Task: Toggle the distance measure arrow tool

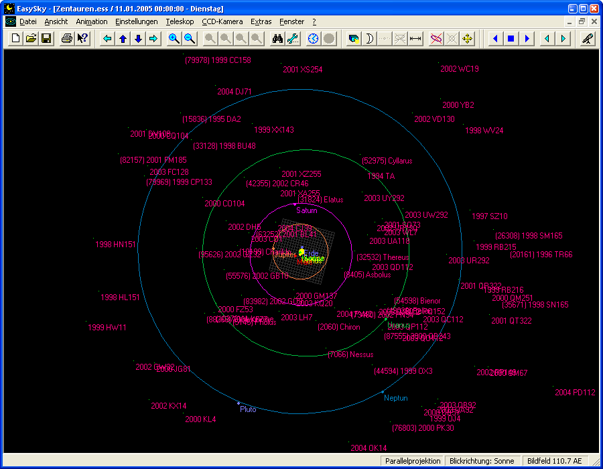Action: (x=415, y=39)
